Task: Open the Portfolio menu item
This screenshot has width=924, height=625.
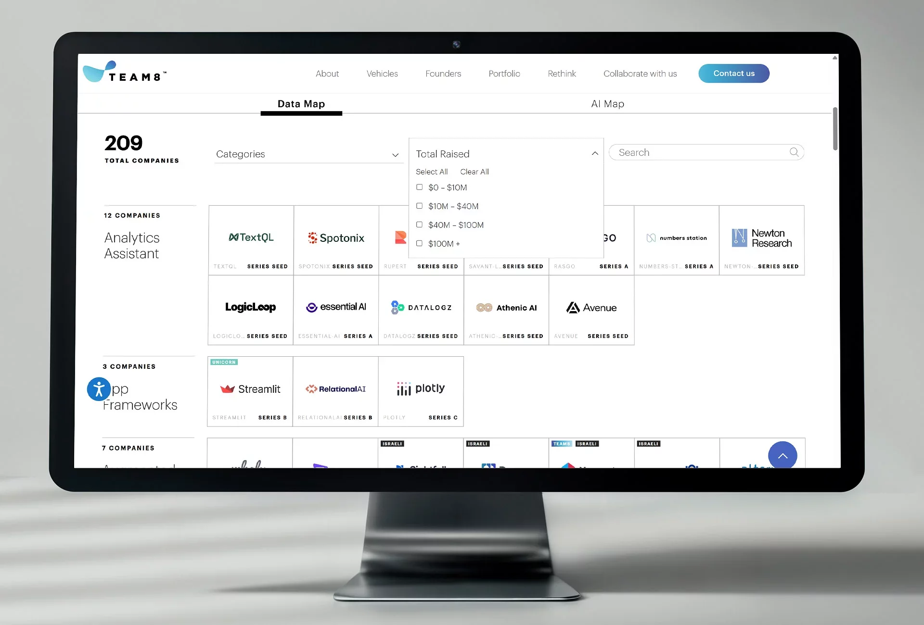Action: pos(504,74)
